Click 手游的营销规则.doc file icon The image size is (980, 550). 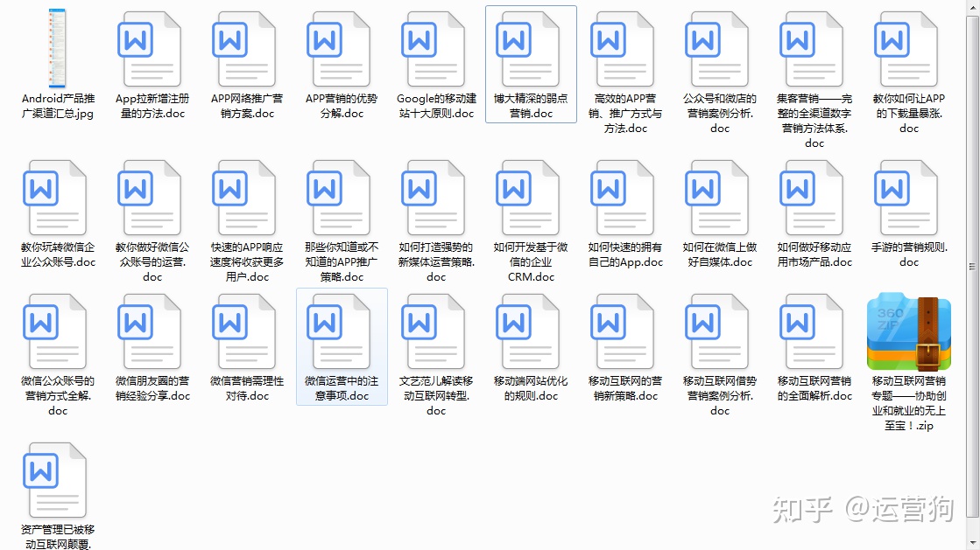(906, 198)
